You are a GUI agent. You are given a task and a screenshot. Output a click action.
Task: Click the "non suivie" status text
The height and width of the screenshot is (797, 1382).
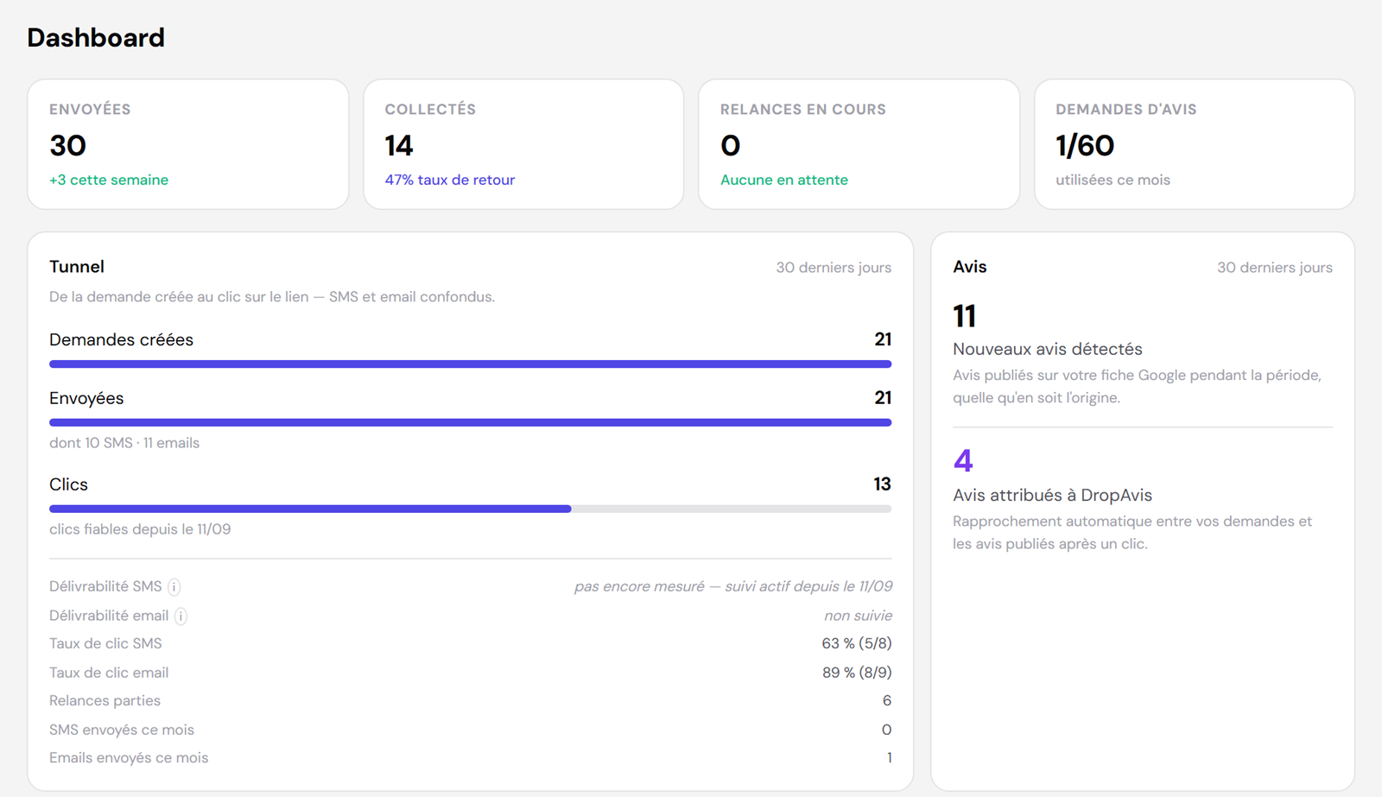pos(858,617)
